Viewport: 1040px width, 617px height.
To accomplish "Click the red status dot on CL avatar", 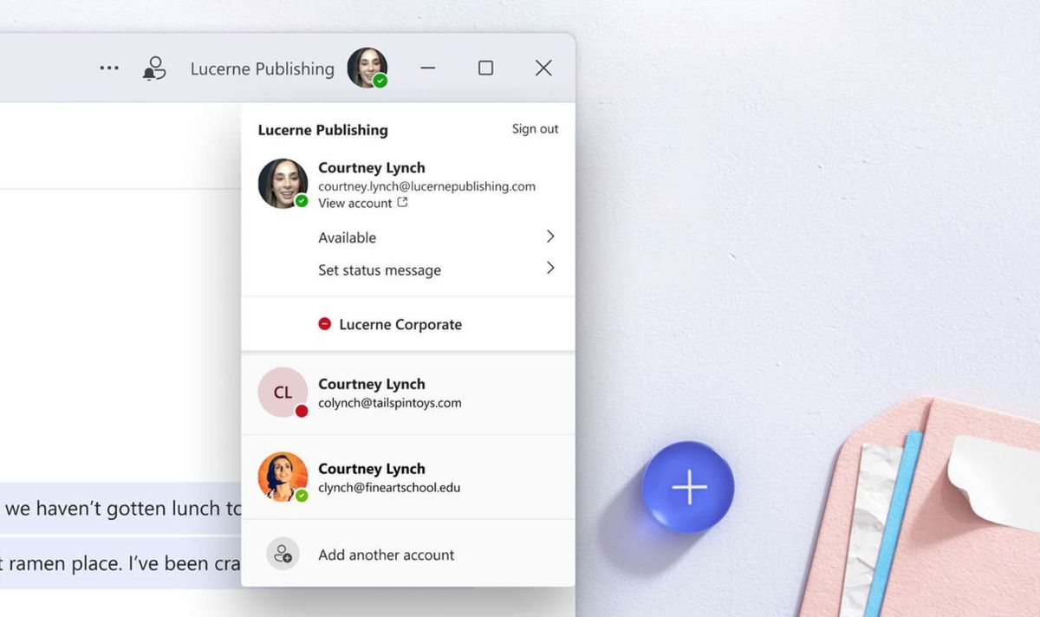I will [301, 409].
